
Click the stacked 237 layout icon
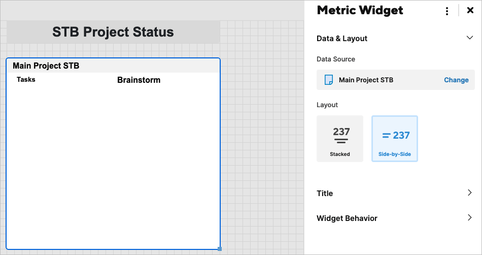pyautogui.click(x=340, y=135)
